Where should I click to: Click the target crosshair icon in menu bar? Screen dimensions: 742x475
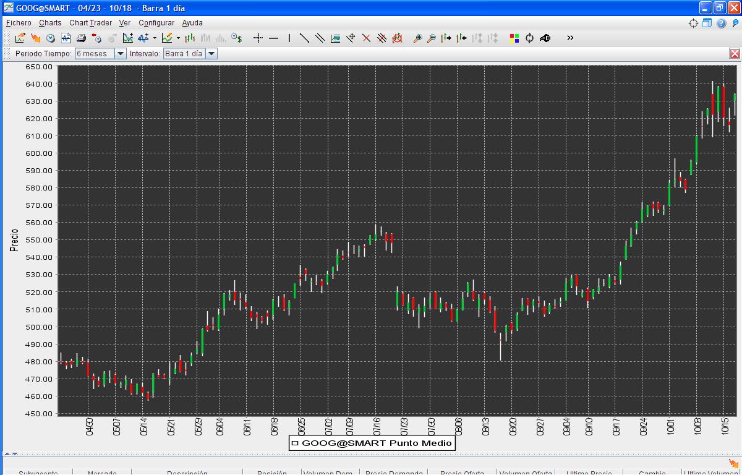(x=693, y=24)
